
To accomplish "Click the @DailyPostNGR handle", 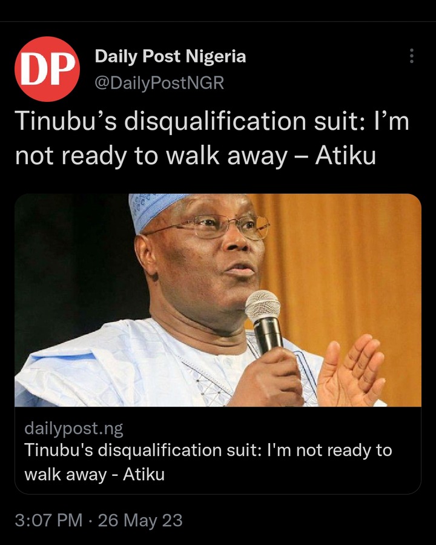I will tap(159, 83).
